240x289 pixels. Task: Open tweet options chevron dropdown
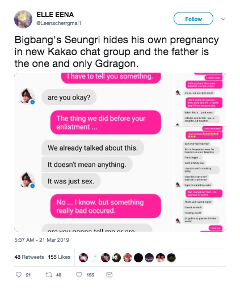(223, 19)
